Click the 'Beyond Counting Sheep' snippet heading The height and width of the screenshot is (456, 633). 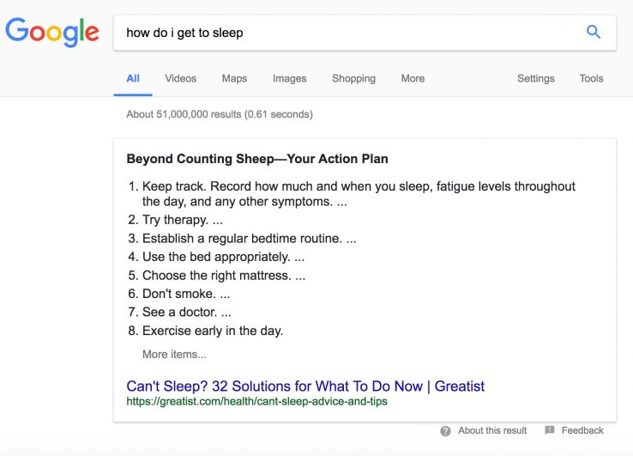coord(257,159)
